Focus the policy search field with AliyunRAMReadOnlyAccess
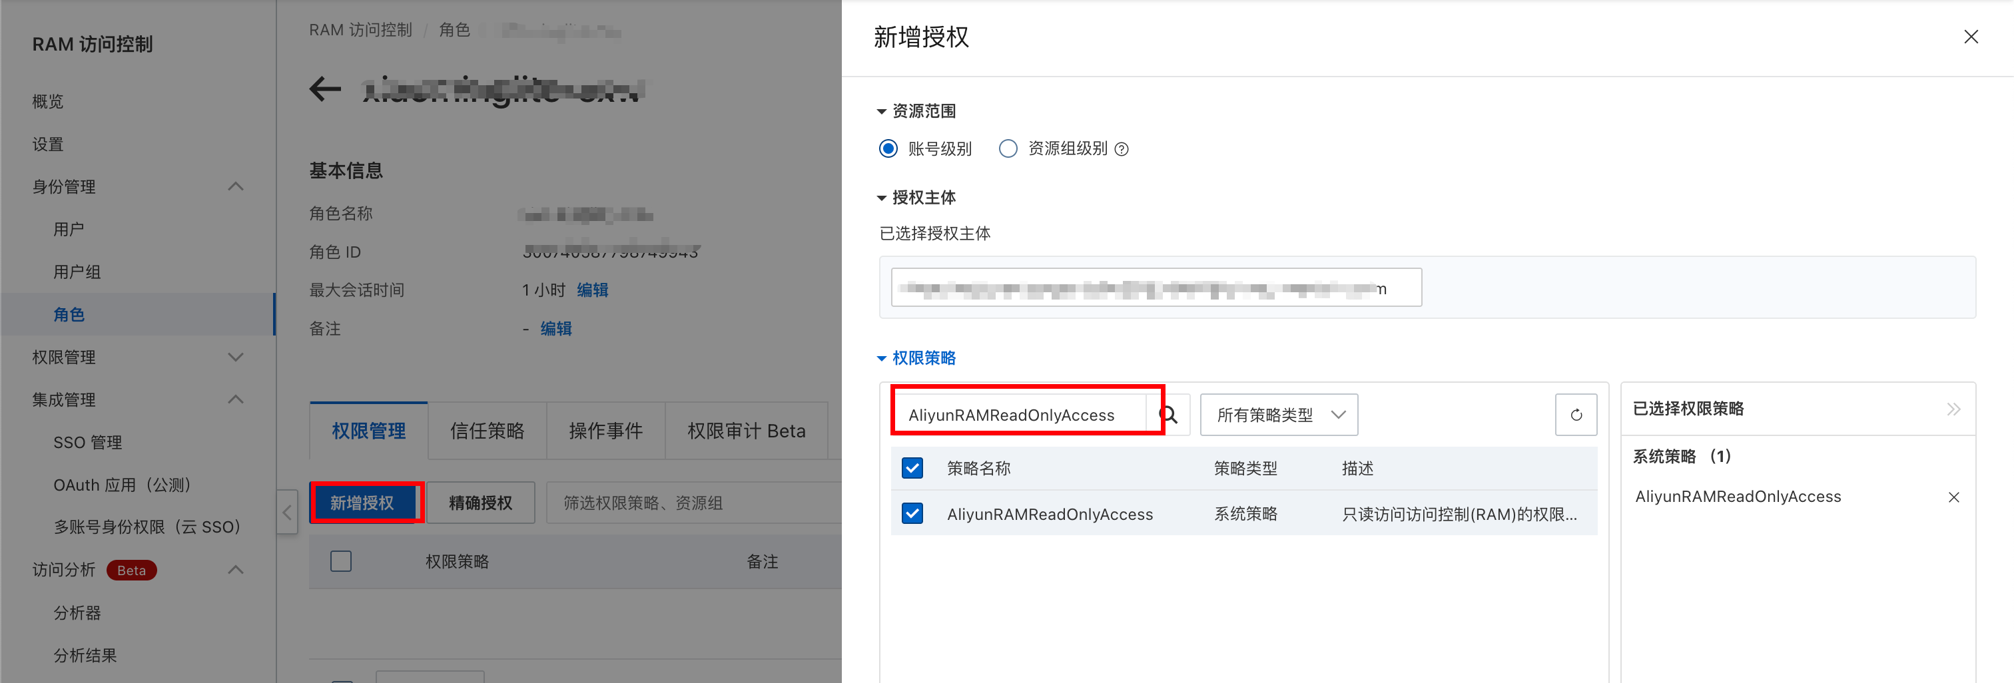The height and width of the screenshot is (683, 2014). pyautogui.click(x=1019, y=415)
